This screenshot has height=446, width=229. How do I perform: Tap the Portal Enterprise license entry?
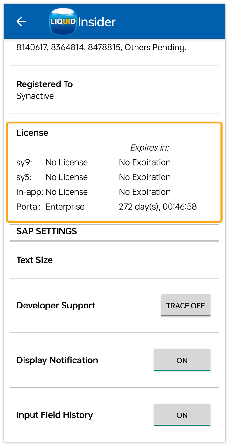click(x=65, y=206)
